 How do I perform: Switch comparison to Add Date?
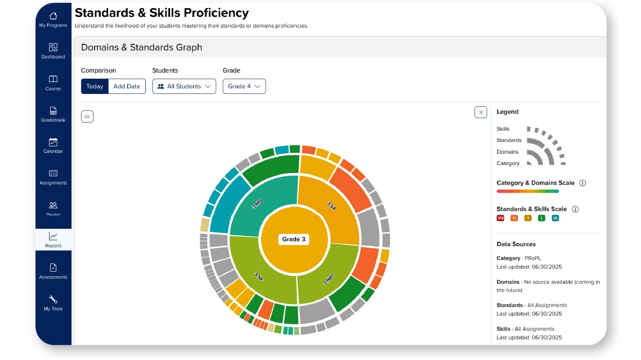tap(127, 86)
